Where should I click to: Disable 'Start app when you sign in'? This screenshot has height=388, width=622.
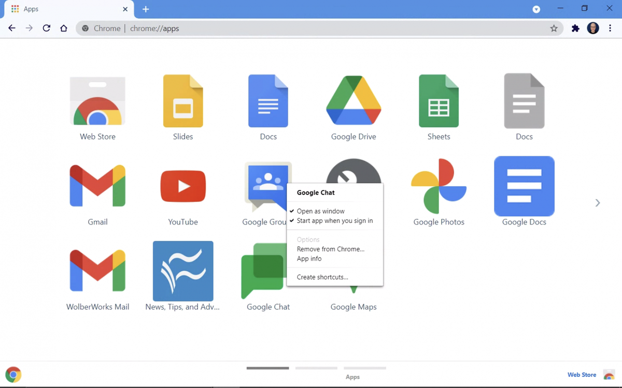334,220
